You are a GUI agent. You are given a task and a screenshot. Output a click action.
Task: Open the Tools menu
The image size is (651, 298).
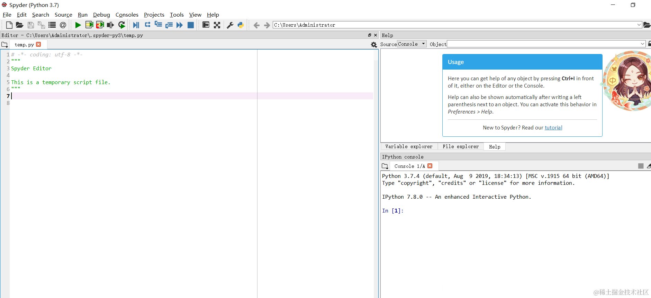177,15
